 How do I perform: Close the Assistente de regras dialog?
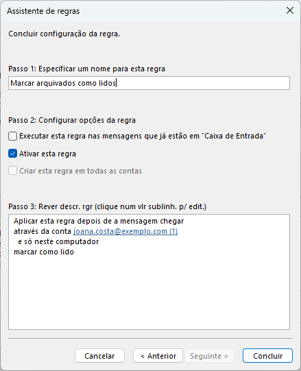pos(289,11)
